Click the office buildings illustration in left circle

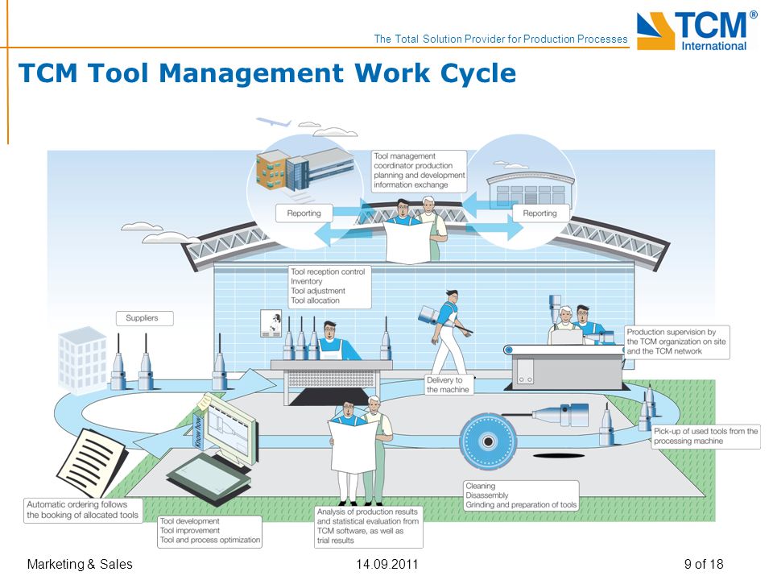point(304,171)
